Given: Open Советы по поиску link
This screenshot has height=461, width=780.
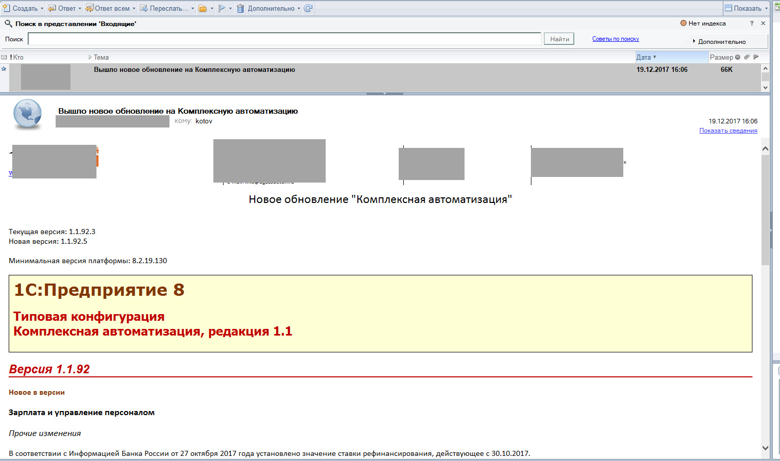Looking at the screenshot, I should (615, 39).
